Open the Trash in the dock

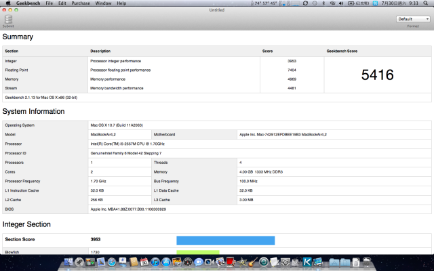click(366, 262)
